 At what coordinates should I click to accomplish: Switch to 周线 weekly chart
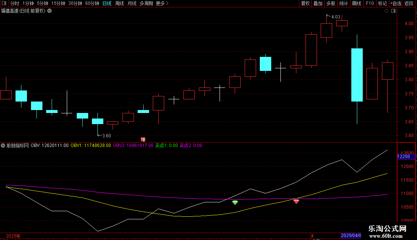point(120,3)
